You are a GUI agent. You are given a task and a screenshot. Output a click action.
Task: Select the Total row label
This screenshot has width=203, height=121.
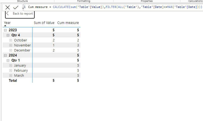click(13, 80)
